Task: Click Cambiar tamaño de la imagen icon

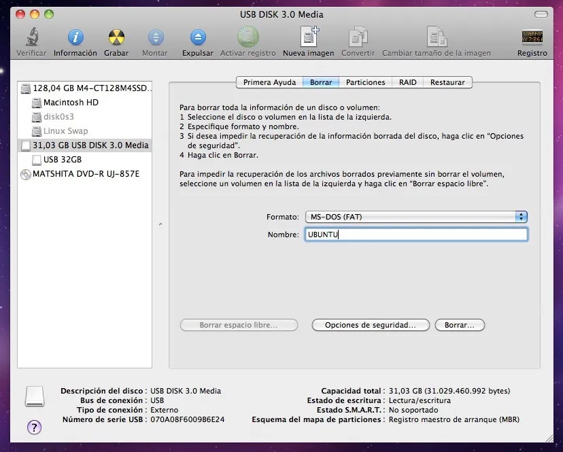Action: [437, 37]
